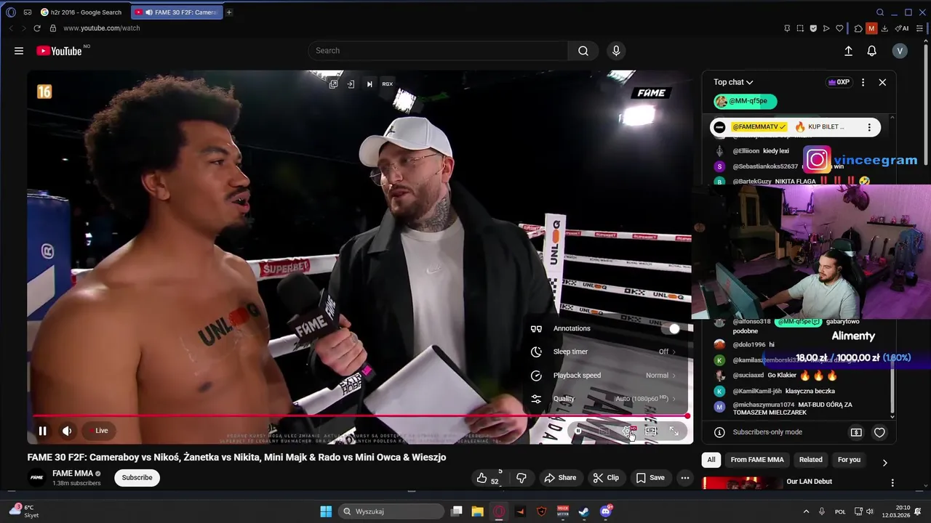931x523 pixels.
Task: Close the live chat panel
Action: pyautogui.click(x=882, y=82)
